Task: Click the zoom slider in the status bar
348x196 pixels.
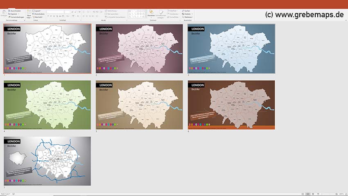Action: coord(330,194)
